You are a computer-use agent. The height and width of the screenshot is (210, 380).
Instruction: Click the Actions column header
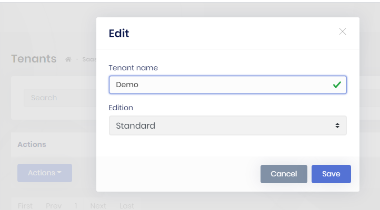pos(32,144)
